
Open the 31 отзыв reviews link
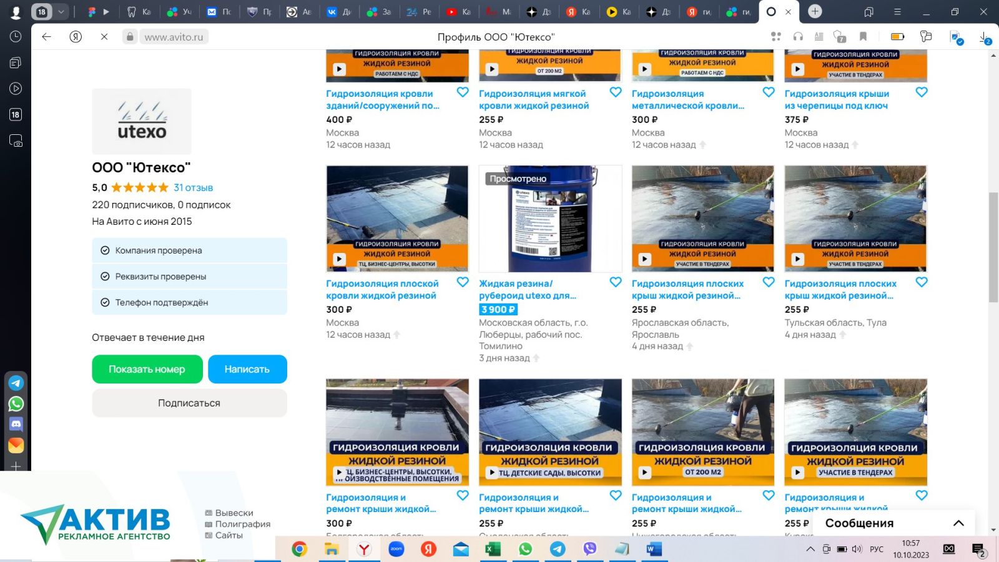click(x=193, y=187)
